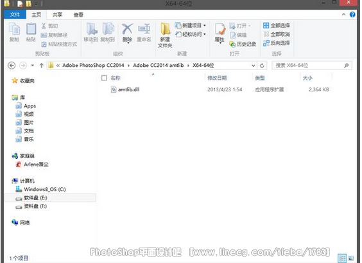Screen dimensions: 362x263
Task: Switch to Large icons view in status bar
Action: (x=350, y=258)
